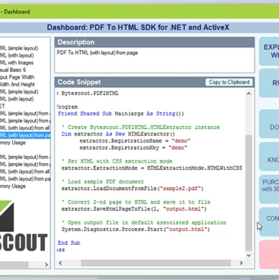Click the "extractor.LoadDocumentFromFile" code line
Image resolution: width=279 pixels, height=280 pixels.
click(132, 188)
